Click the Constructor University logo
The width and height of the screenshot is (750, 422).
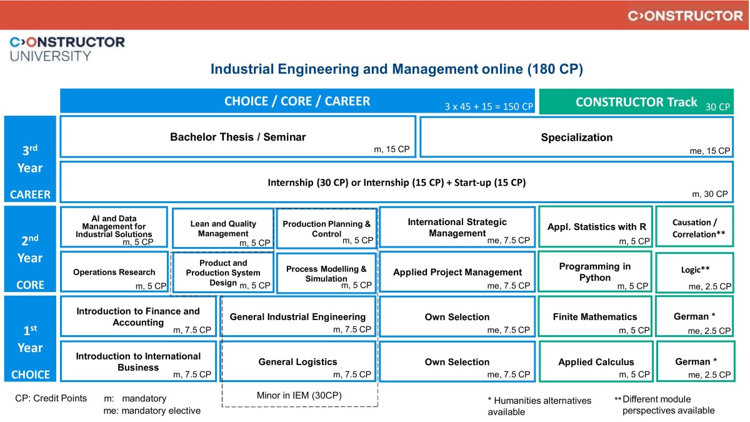(x=67, y=49)
